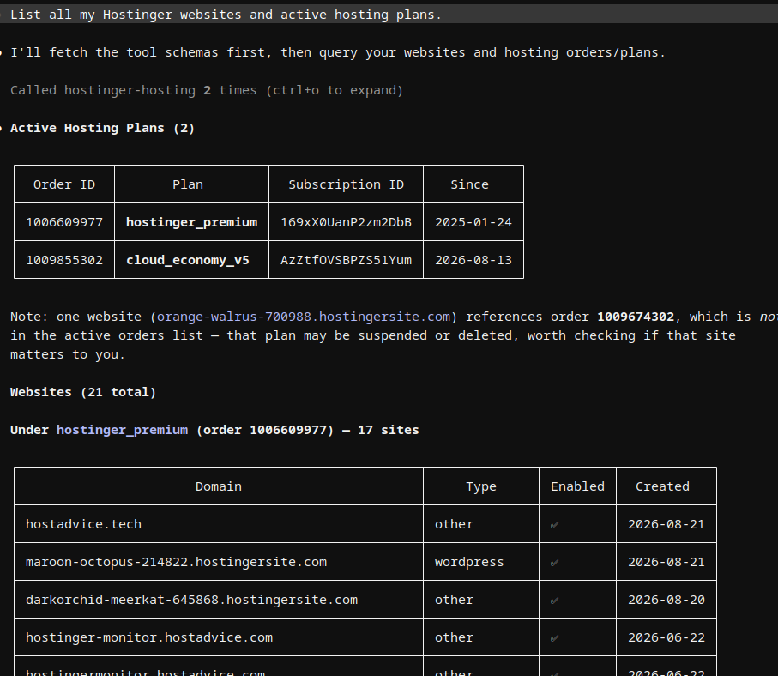Select the date 2025-01-24
Screen dimensions: 778x676
473,222
